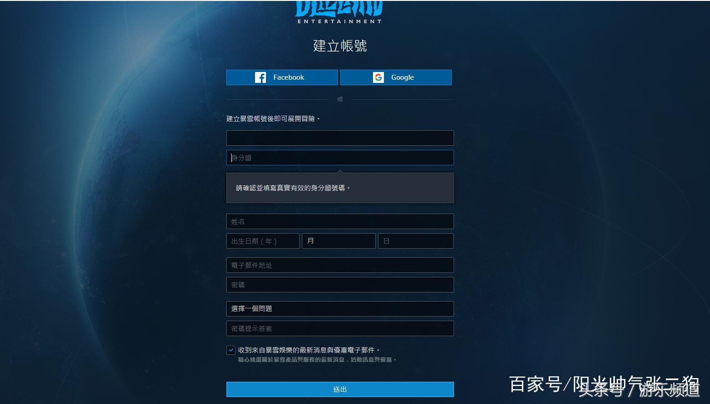Open the 日 birth day field
Image resolution: width=710 pixels, height=404 pixels.
pos(415,240)
